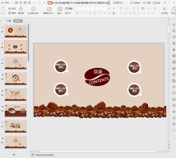Start slideshow with 从当前开始 play icon
176x158 pixels.
pyautogui.click(x=33, y=9)
